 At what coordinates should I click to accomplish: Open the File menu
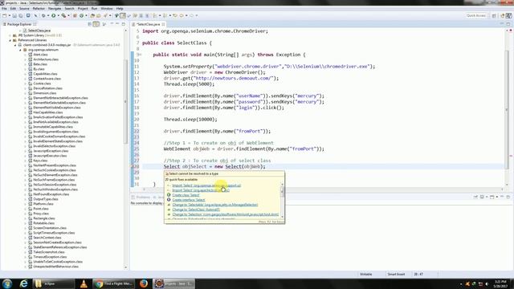tap(4, 9)
